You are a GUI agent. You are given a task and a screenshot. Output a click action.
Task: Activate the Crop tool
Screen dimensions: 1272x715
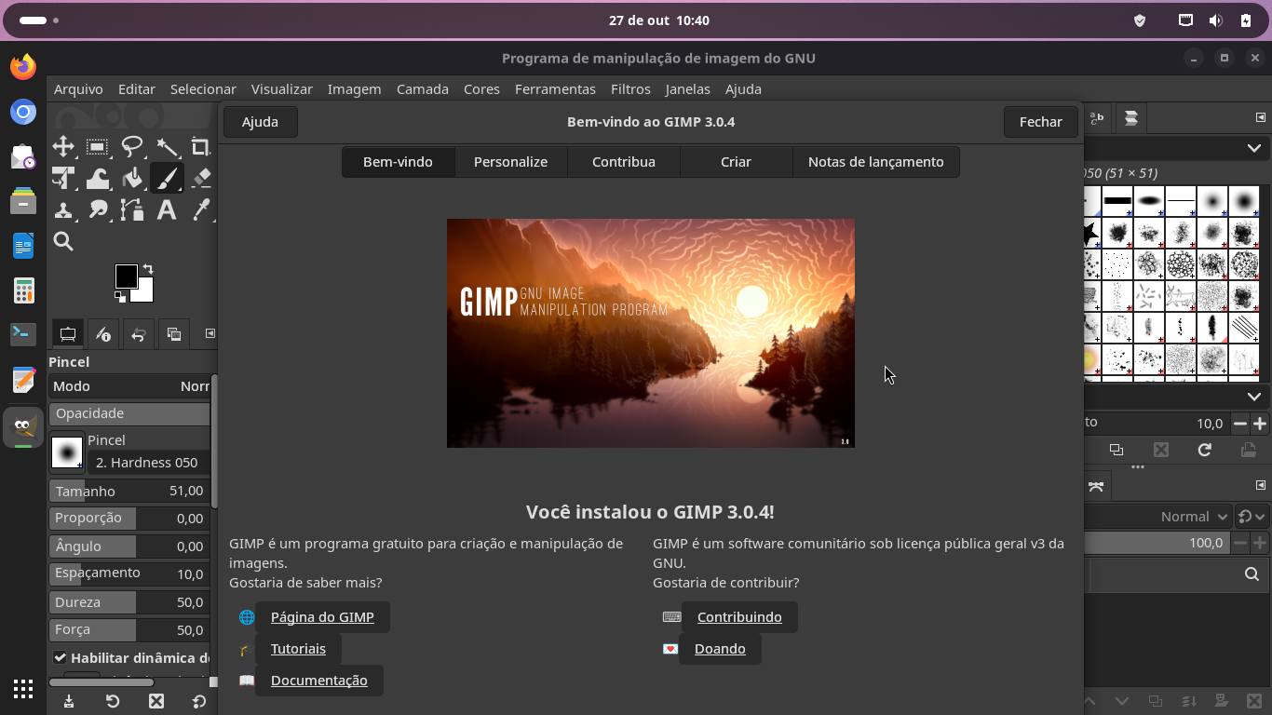(200, 147)
